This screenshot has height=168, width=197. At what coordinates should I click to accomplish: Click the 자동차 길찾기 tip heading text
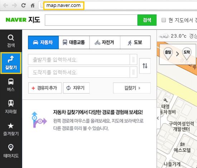click(x=98, y=112)
